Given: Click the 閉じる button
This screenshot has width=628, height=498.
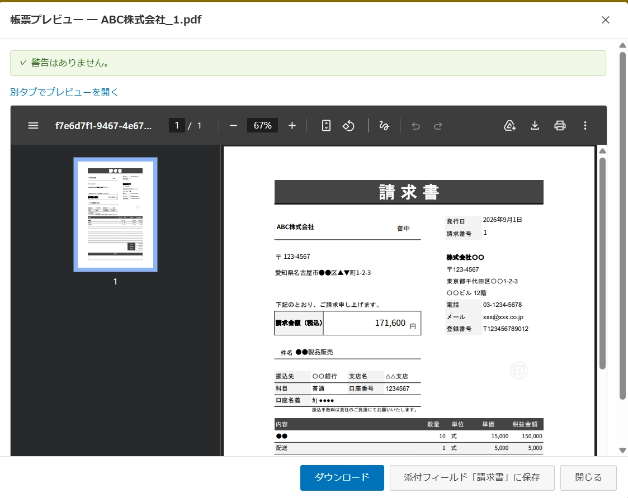Looking at the screenshot, I should (588, 477).
